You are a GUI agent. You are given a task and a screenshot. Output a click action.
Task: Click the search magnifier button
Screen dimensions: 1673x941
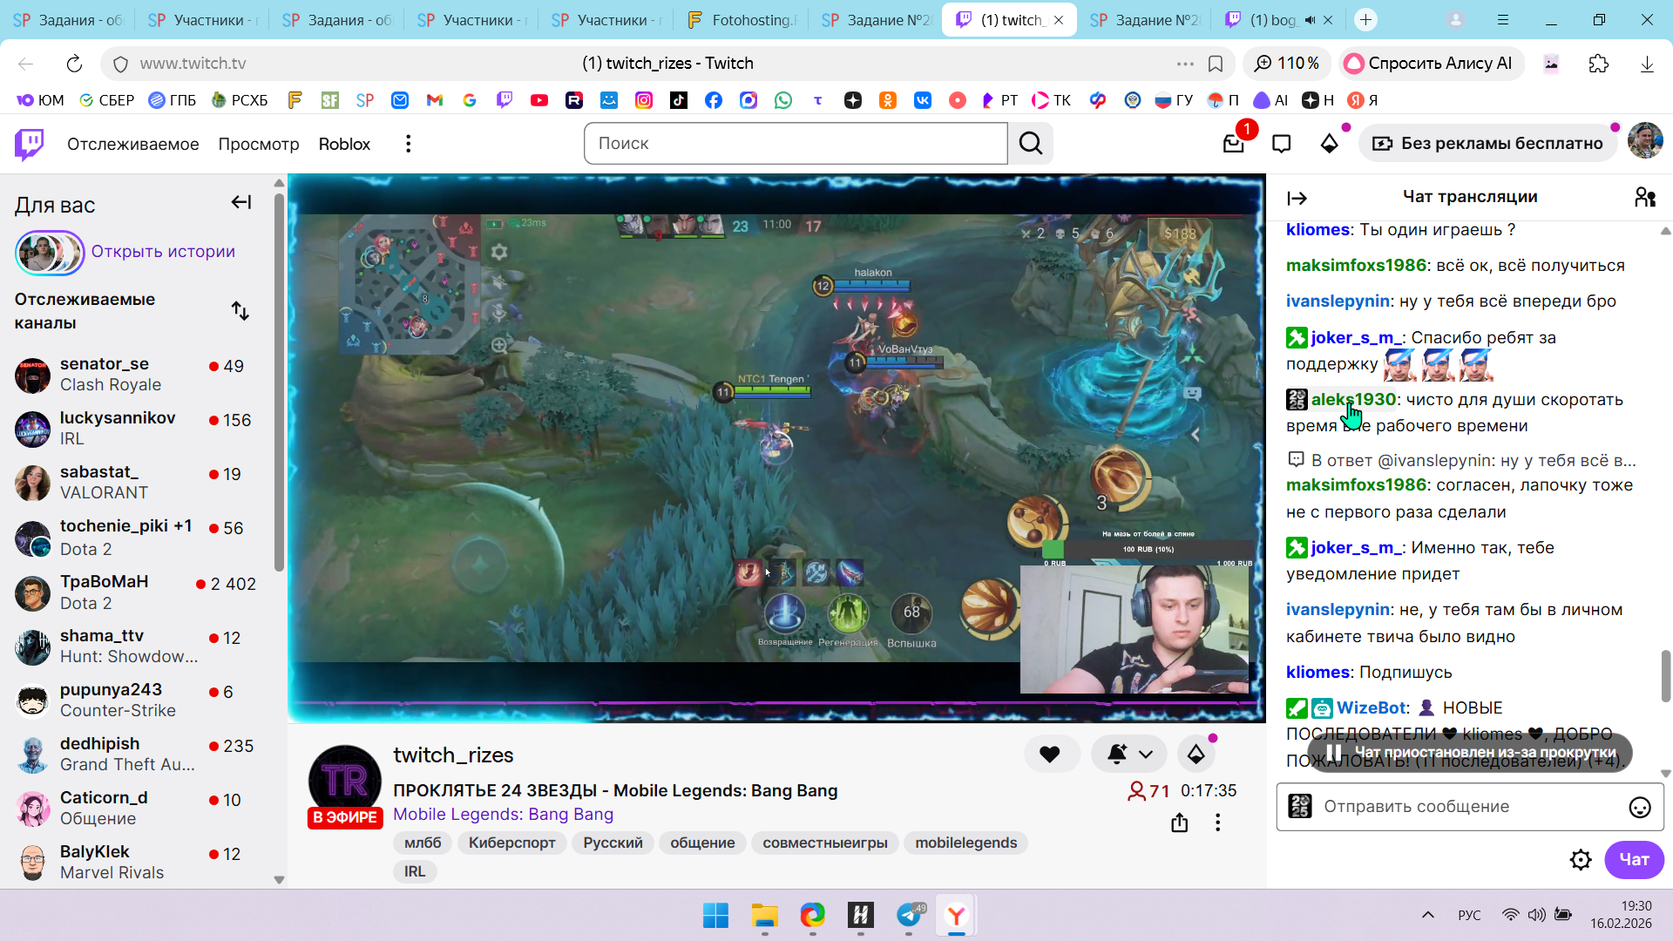1031,144
